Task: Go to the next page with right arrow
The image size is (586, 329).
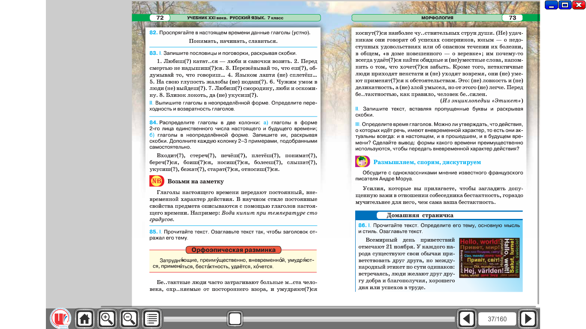Action: click(x=528, y=319)
